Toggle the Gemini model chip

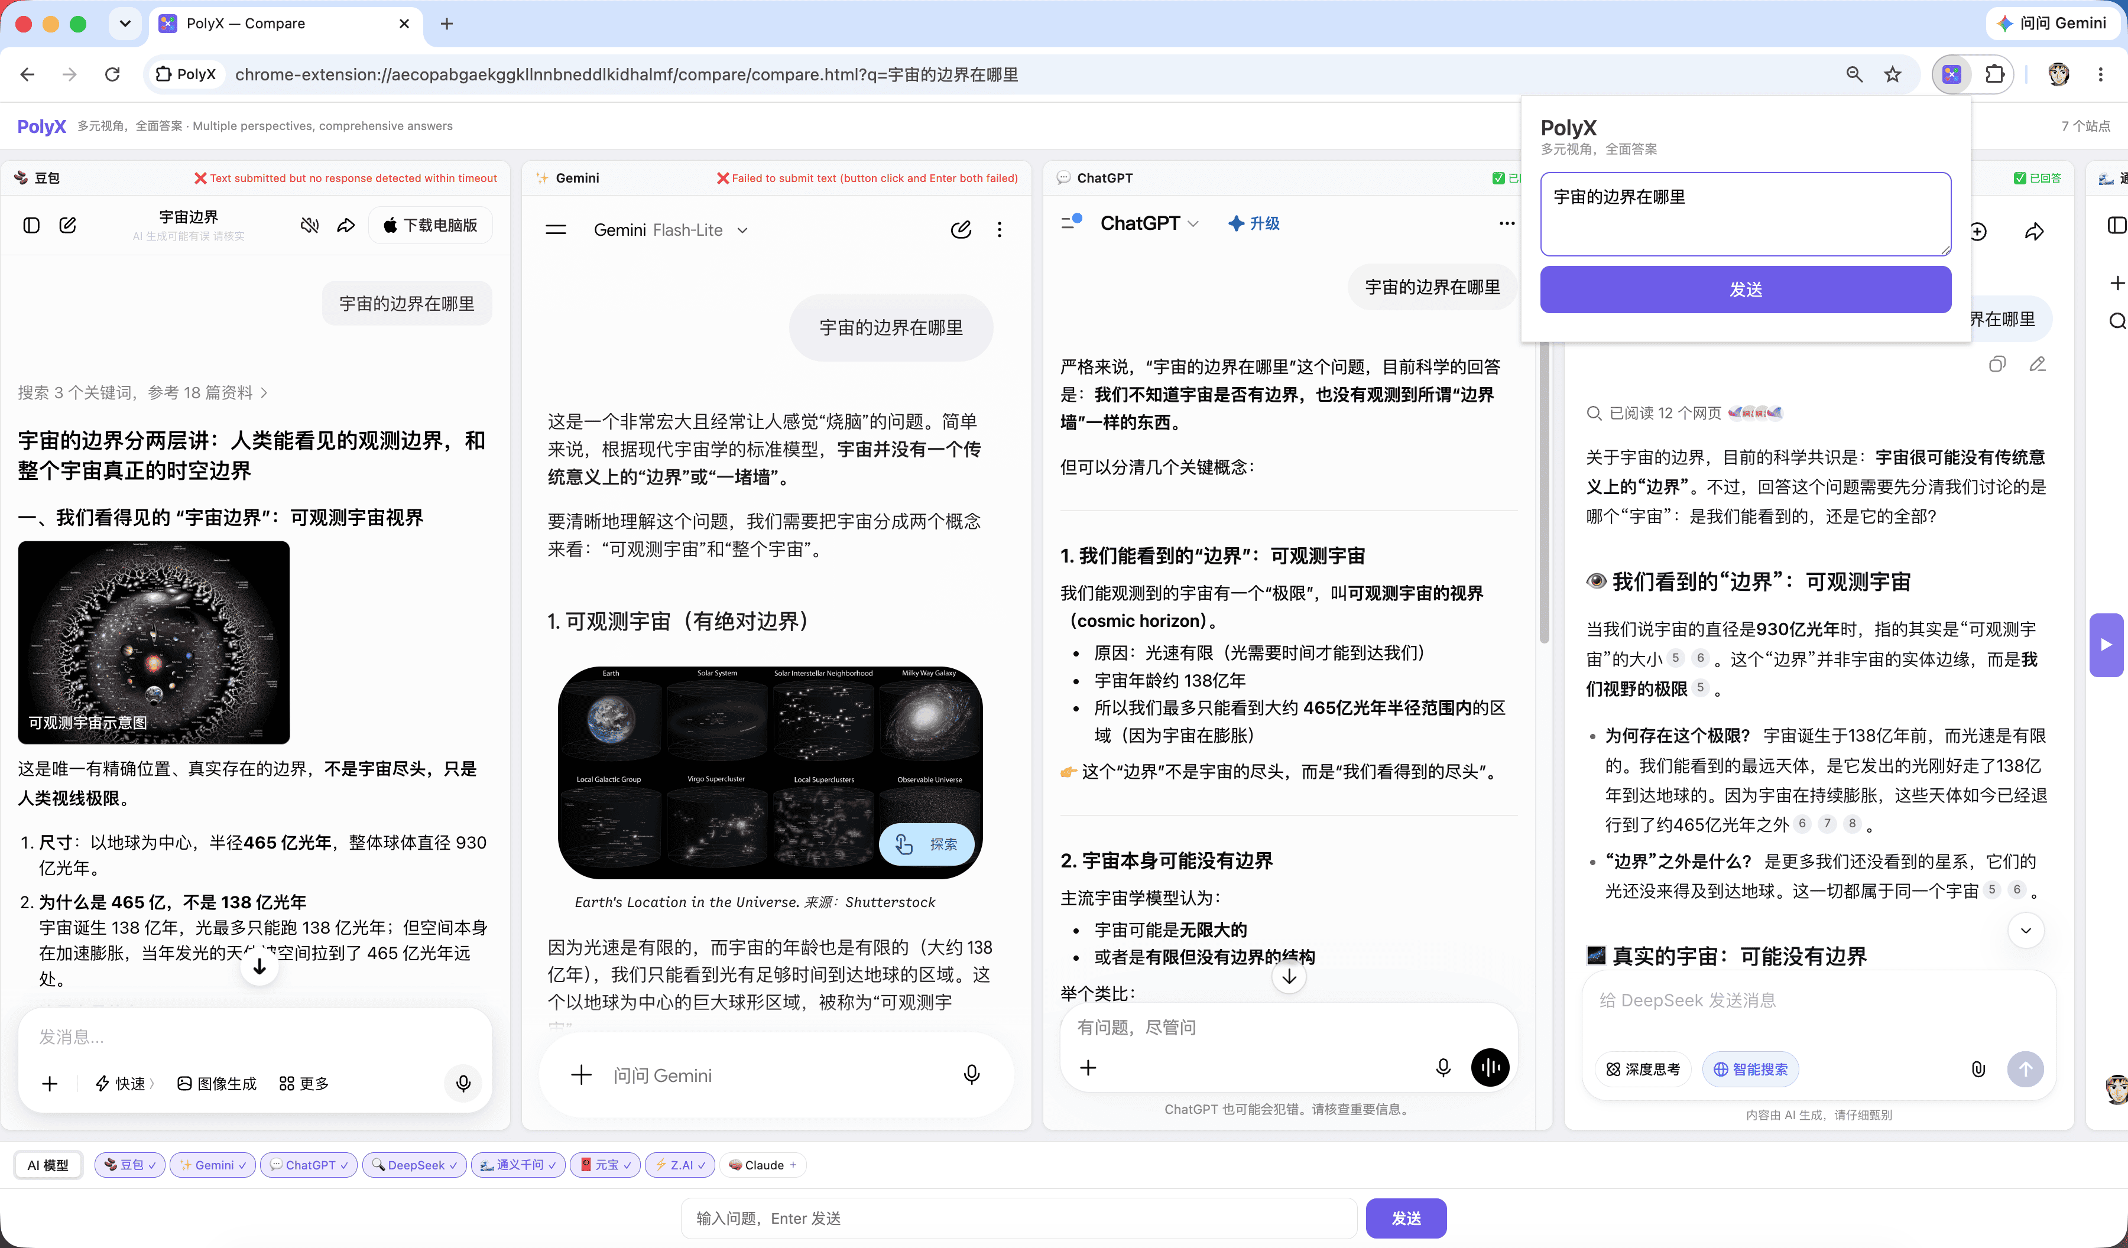point(213,1165)
